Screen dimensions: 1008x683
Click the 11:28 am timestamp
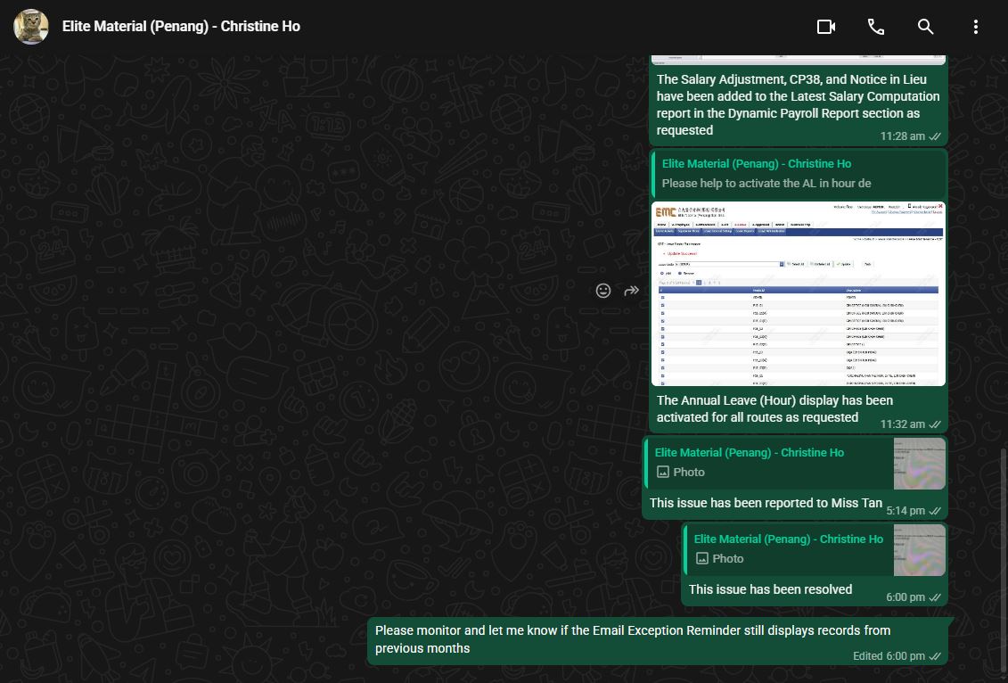[x=903, y=136]
